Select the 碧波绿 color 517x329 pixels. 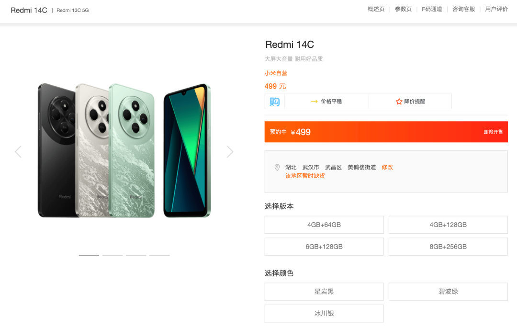coord(448,292)
